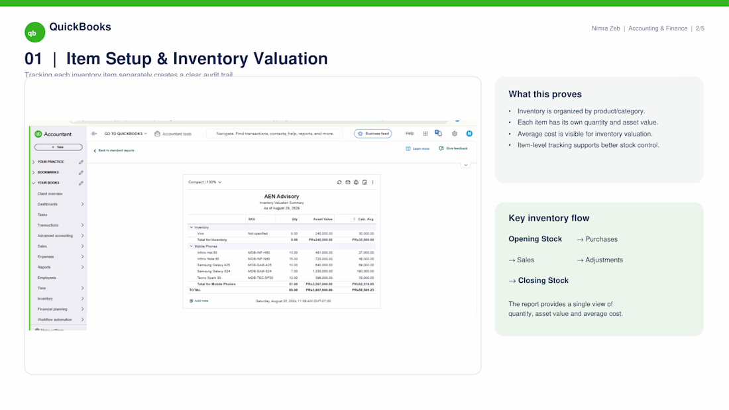Edit BOOKMARKS section with pencil icon
Image resolution: width=729 pixels, height=410 pixels.
(81, 172)
